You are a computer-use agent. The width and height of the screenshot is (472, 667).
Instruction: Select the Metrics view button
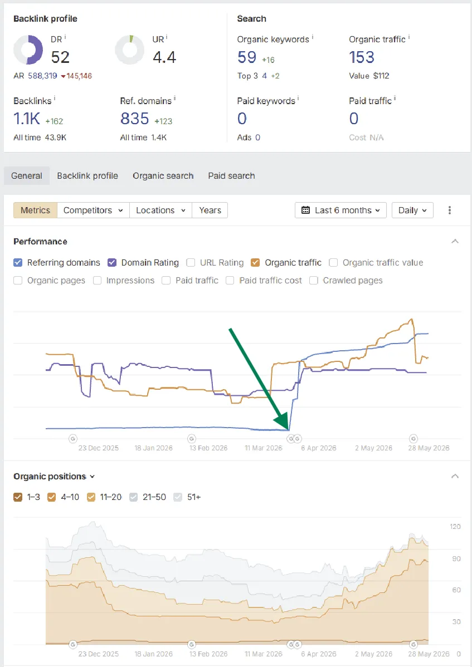35,210
